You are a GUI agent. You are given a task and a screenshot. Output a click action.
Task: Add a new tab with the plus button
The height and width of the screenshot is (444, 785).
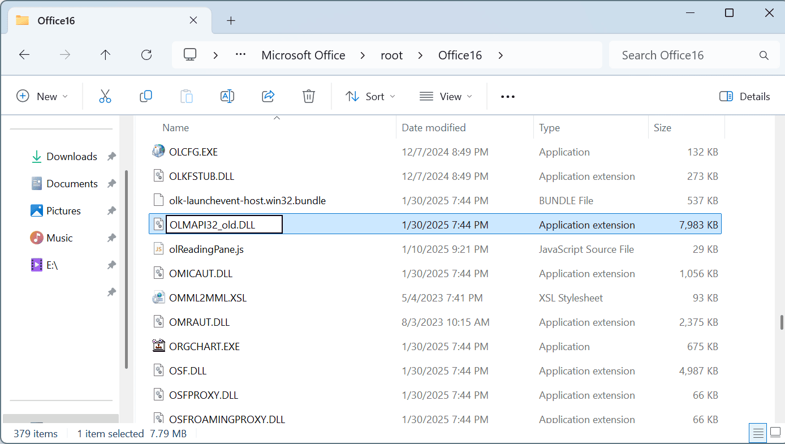(231, 21)
